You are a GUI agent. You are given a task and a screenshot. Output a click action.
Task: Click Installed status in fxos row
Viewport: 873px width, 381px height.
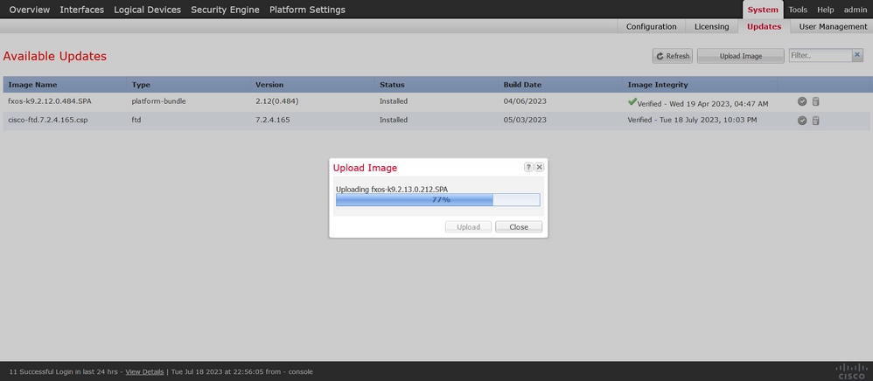393,101
